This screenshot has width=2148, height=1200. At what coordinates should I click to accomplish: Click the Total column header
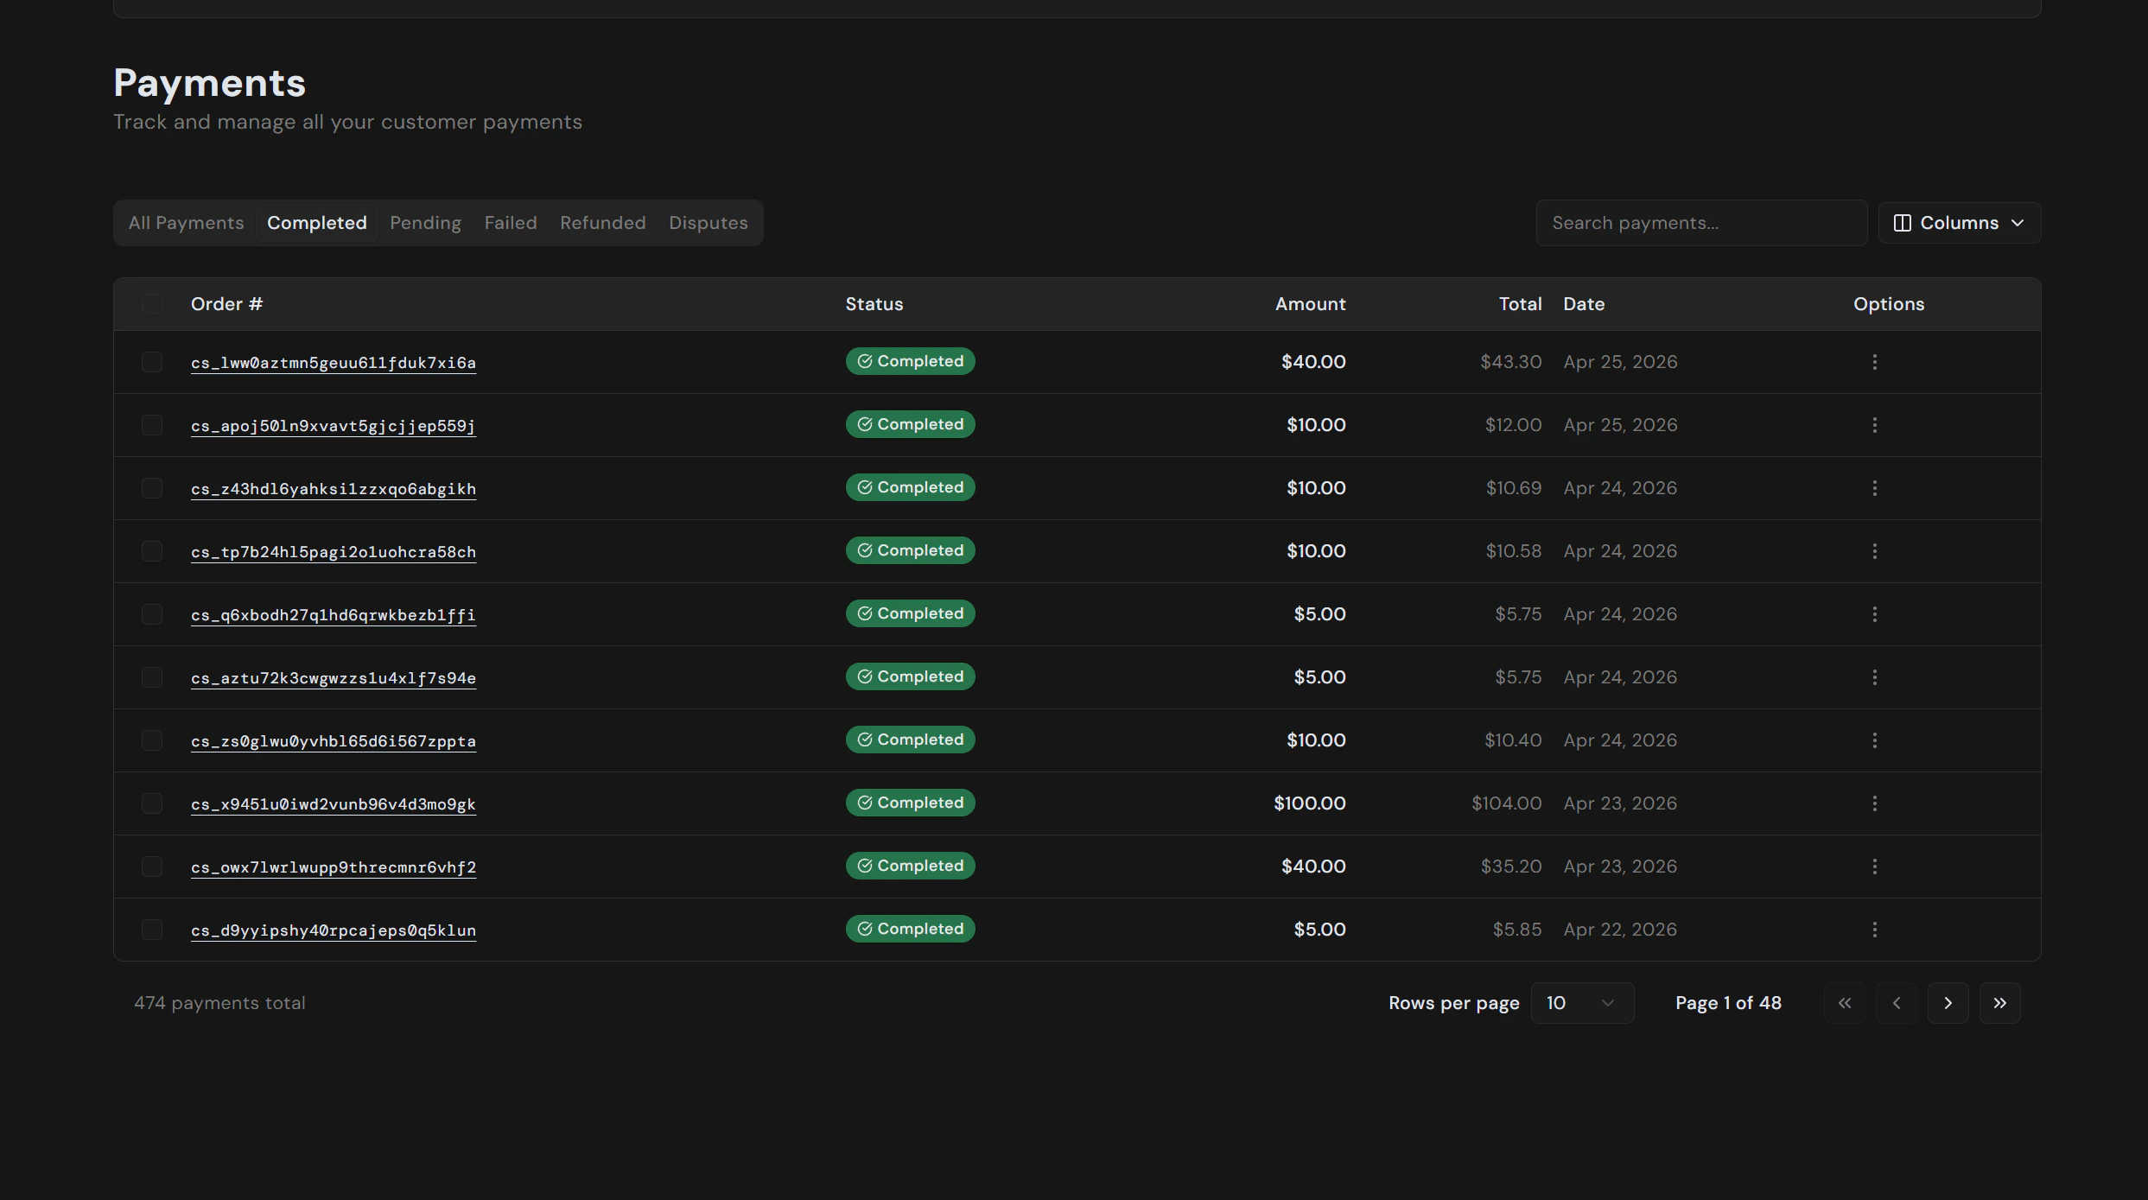click(1520, 304)
